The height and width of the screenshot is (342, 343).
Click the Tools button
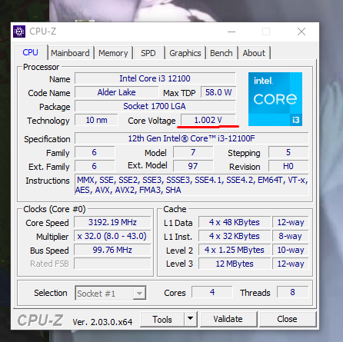click(162, 319)
